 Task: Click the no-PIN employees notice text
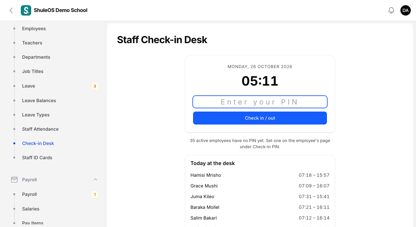click(260, 144)
